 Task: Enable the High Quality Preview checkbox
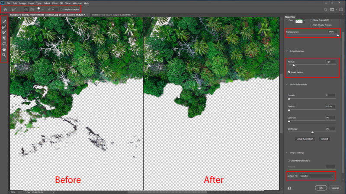311,25
